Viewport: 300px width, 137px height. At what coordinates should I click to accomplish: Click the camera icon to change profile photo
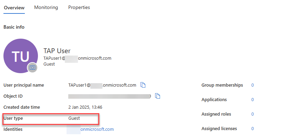pos(32,67)
